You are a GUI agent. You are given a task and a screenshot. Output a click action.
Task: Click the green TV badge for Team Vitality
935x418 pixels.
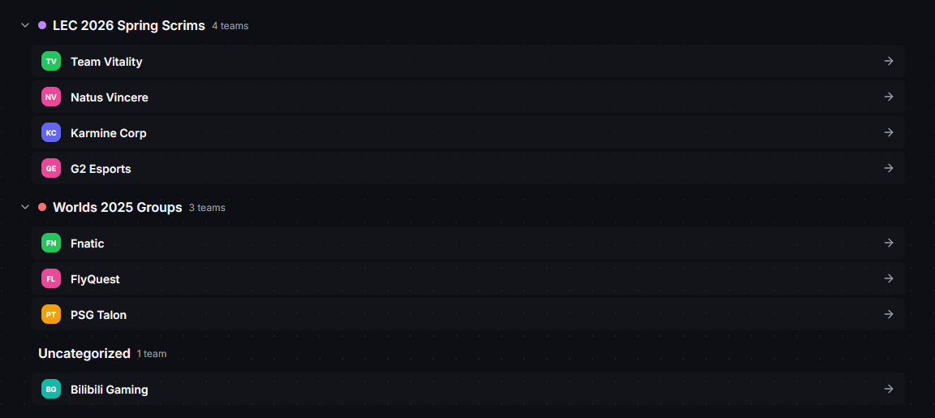(x=51, y=62)
